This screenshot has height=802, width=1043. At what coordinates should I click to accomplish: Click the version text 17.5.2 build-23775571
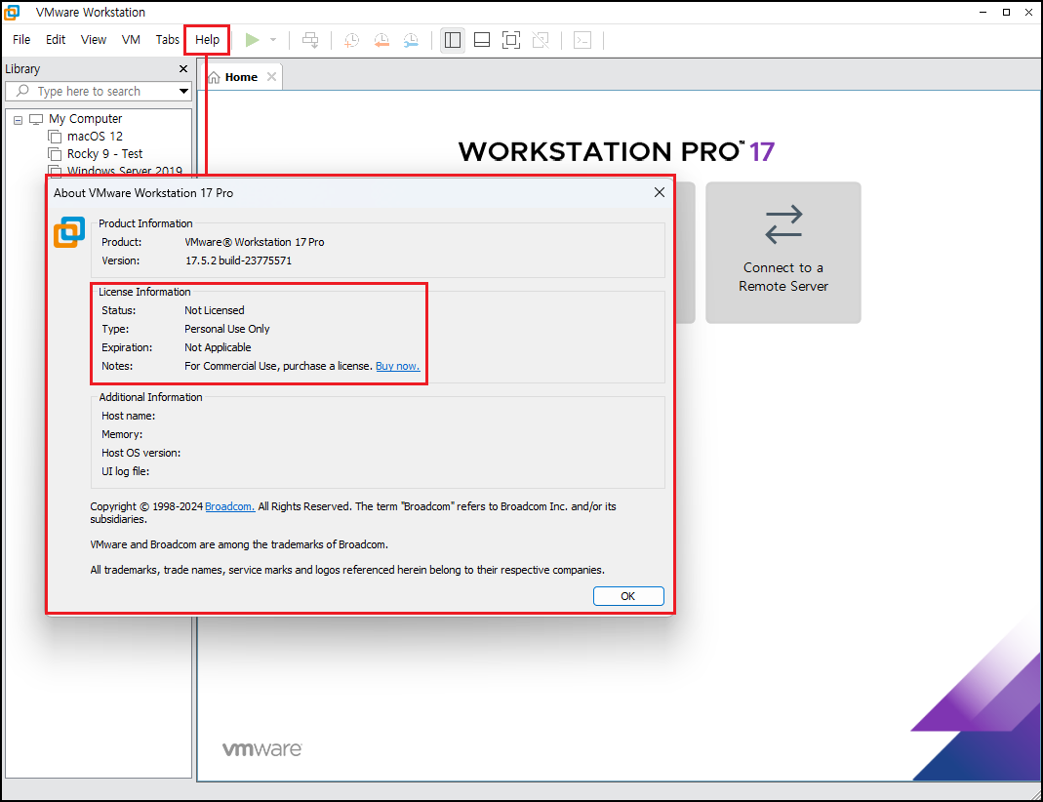(x=238, y=261)
